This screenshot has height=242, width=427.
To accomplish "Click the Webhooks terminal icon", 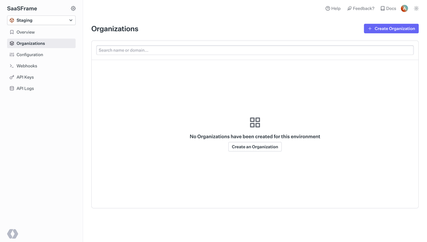I will point(12,66).
